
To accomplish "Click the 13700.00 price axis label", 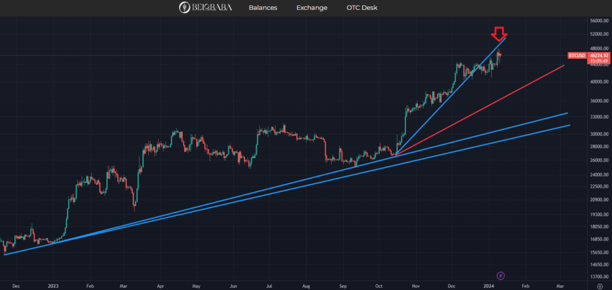I will point(598,277).
